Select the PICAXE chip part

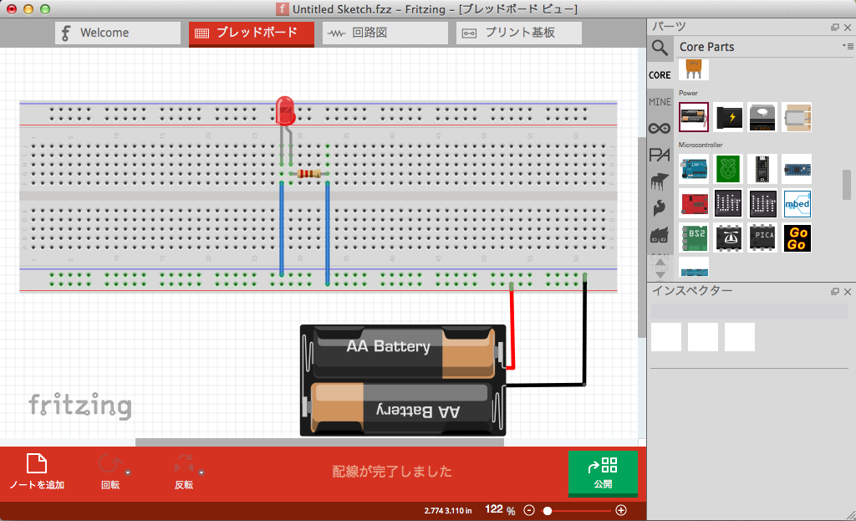762,238
